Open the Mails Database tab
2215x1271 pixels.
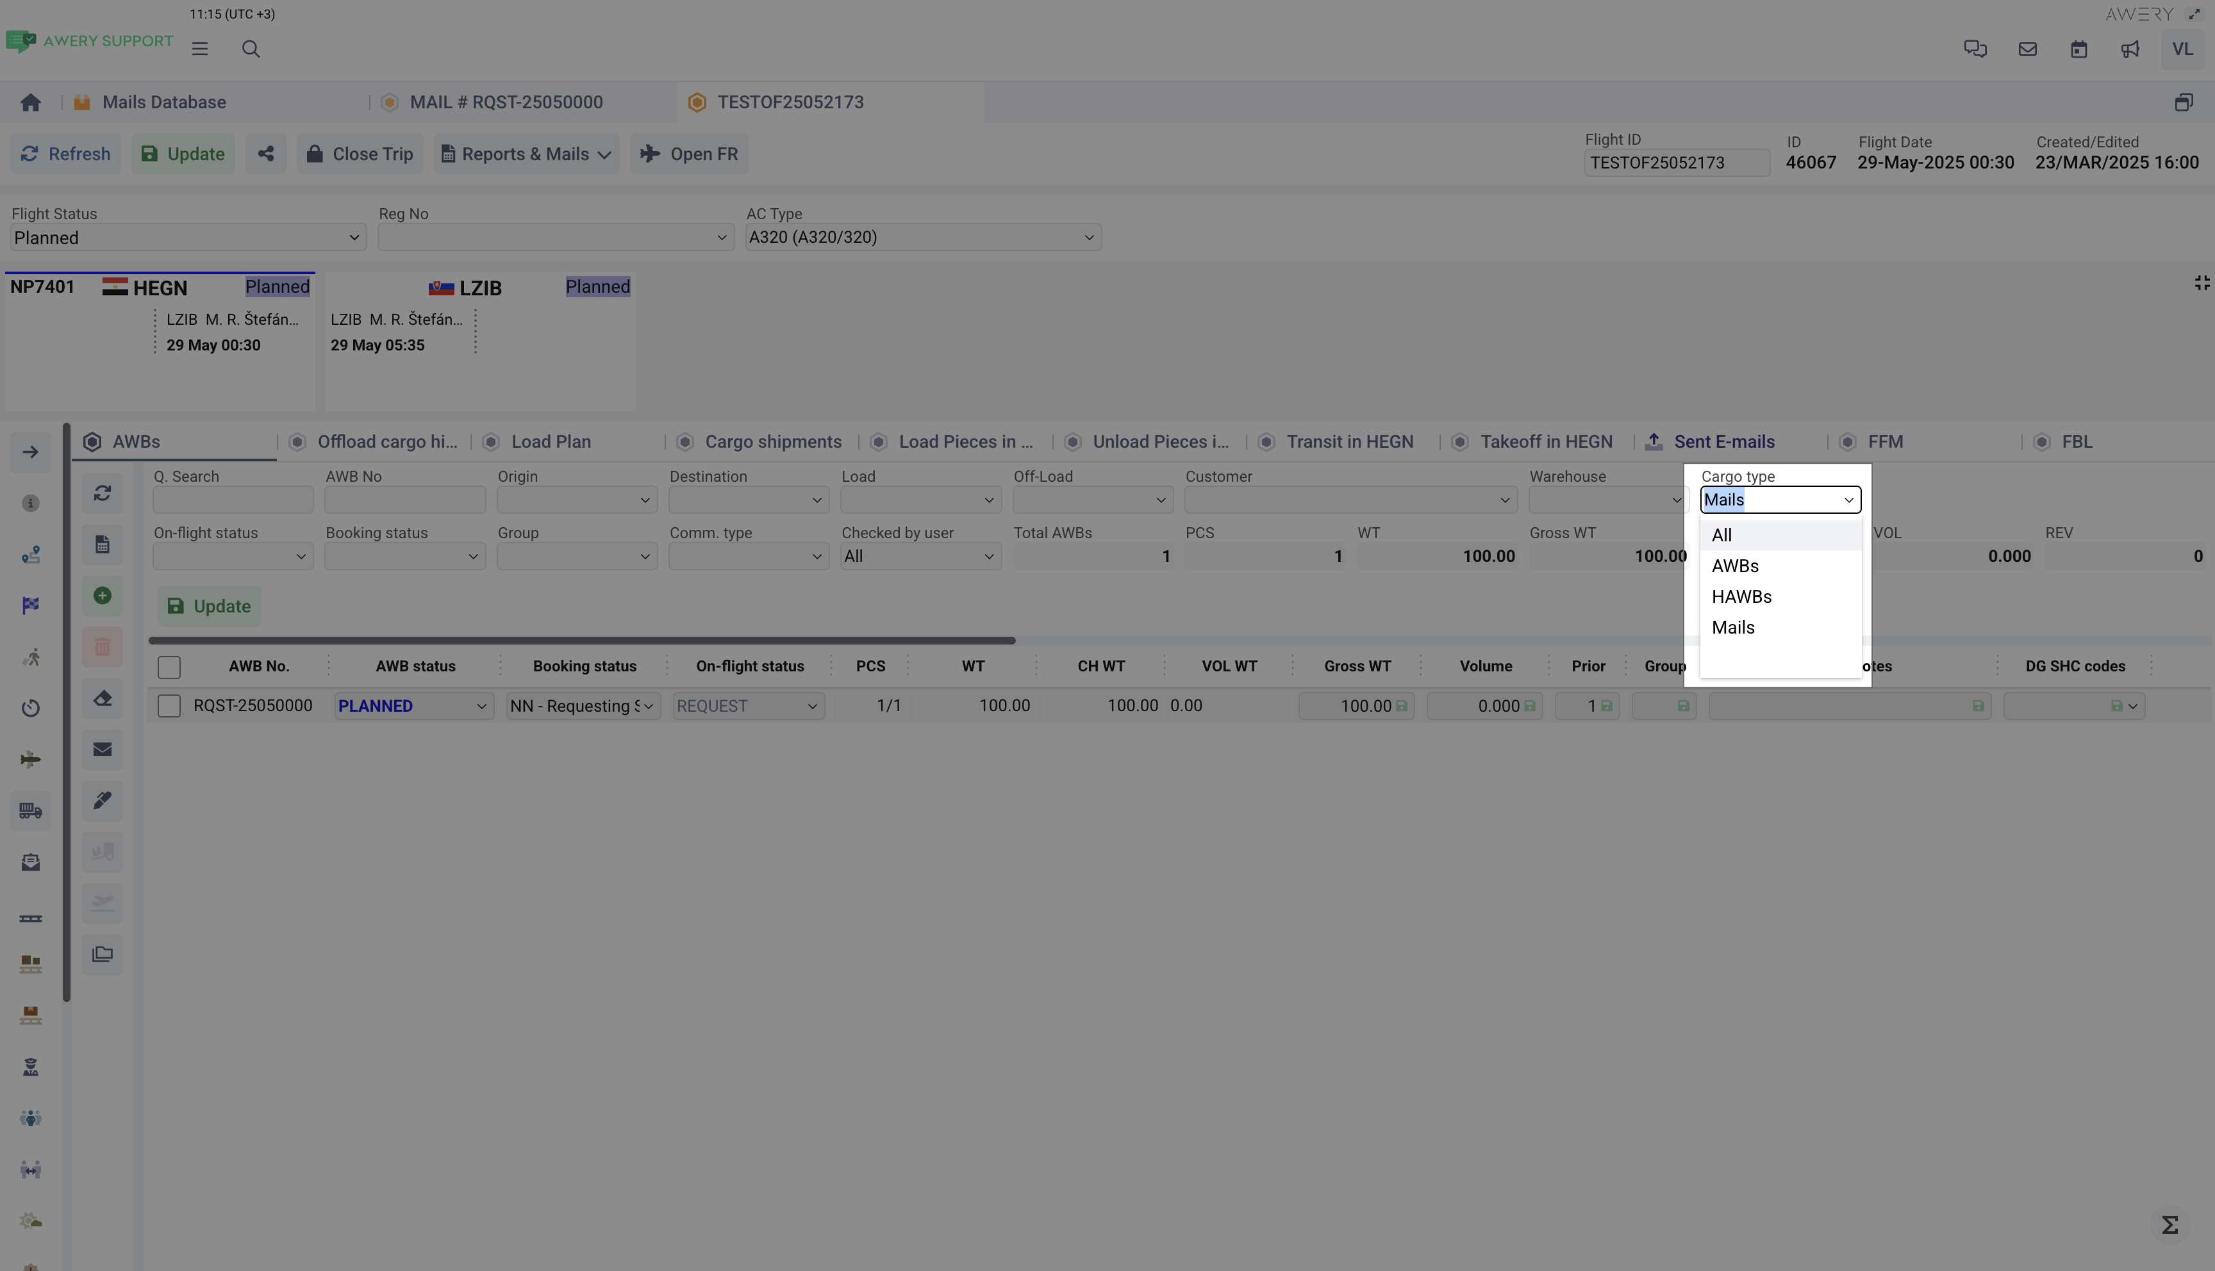click(164, 103)
